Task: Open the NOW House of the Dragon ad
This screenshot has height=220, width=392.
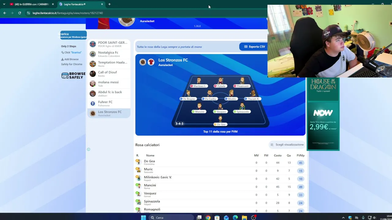Action: click(x=323, y=114)
